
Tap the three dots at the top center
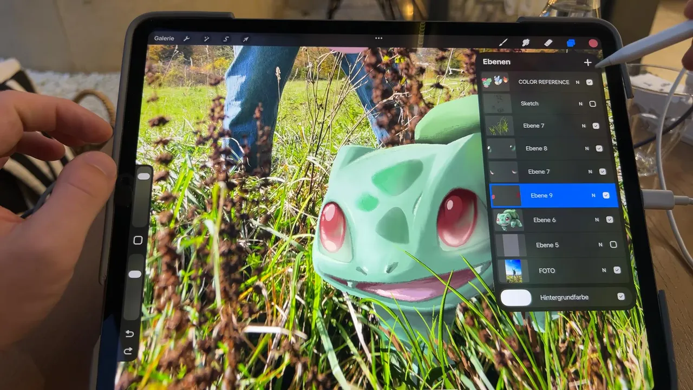coord(378,38)
